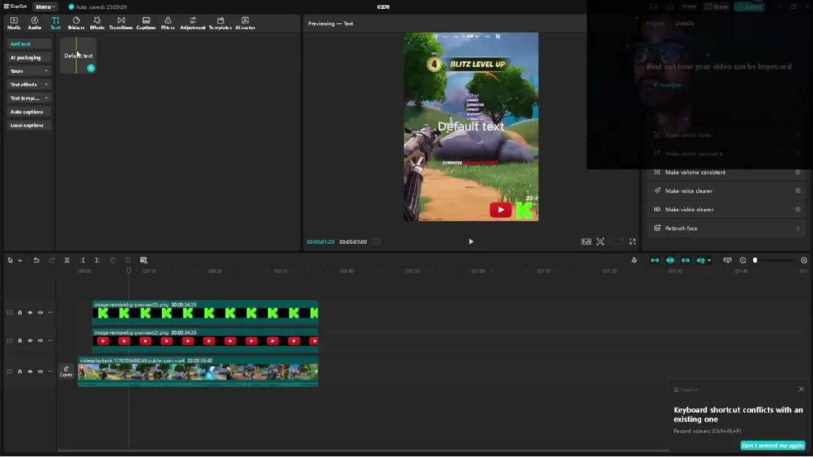Open the Captions panel
The height and width of the screenshot is (457, 813).
tap(146, 23)
